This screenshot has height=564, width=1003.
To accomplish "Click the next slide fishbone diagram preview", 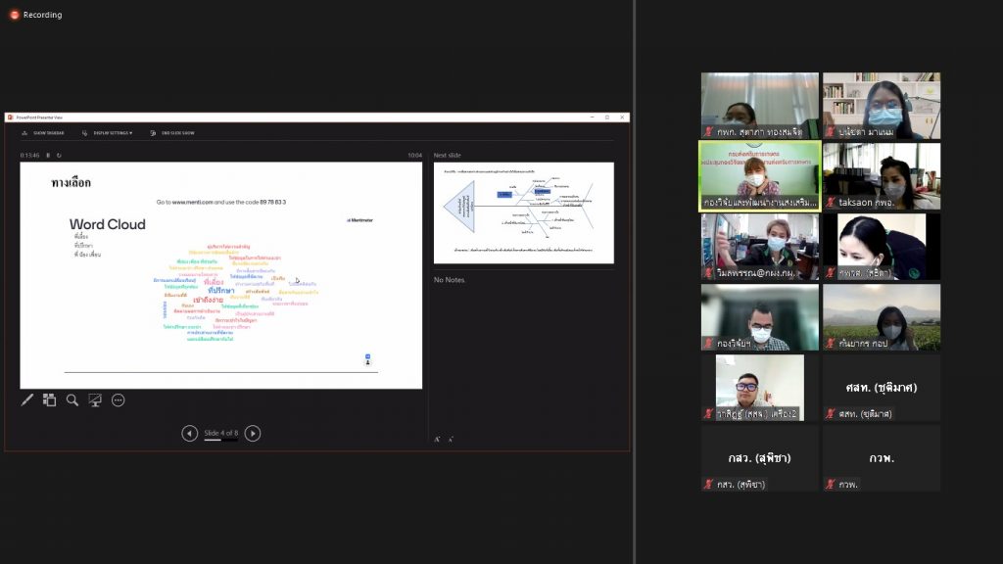I will 523,212.
